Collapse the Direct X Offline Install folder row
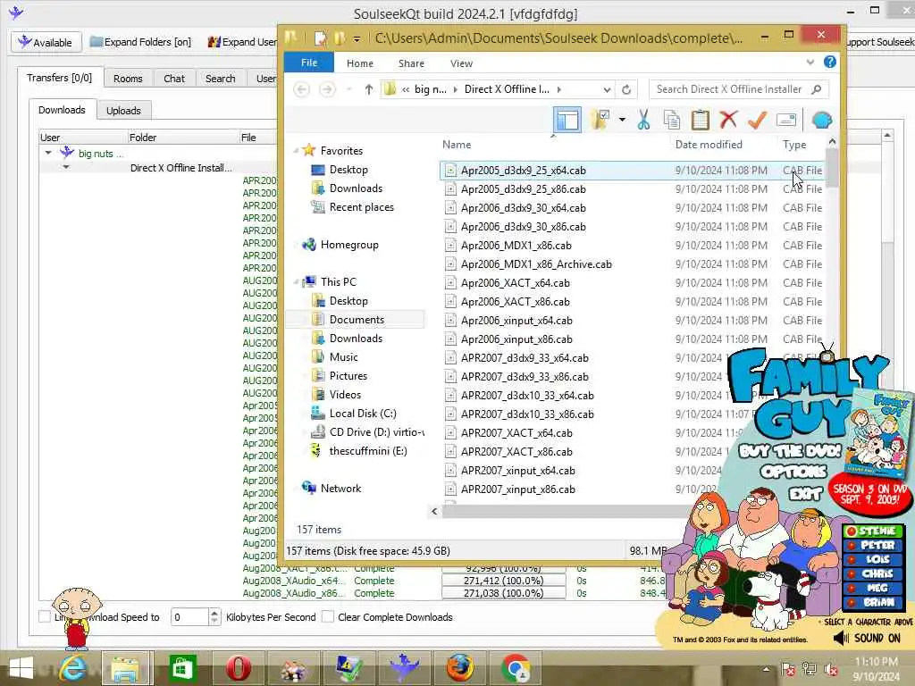The width and height of the screenshot is (915, 686). click(x=66, y=167)
